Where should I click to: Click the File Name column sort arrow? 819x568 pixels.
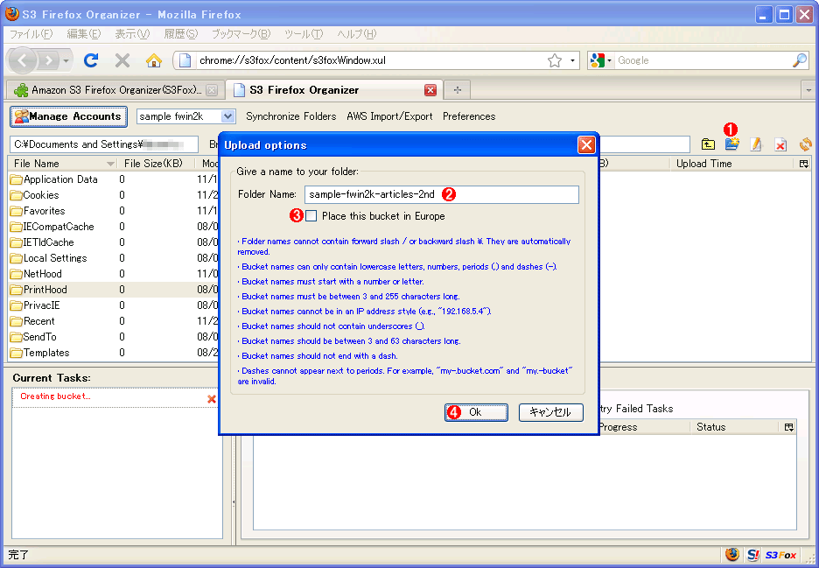click(110, 164)
